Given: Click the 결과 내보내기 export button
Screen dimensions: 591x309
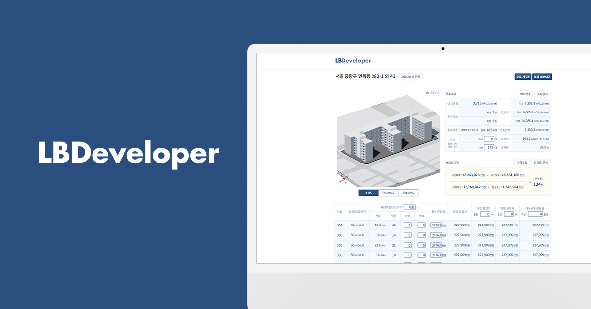Looking at the screenshot, I should tap(543, 76).
